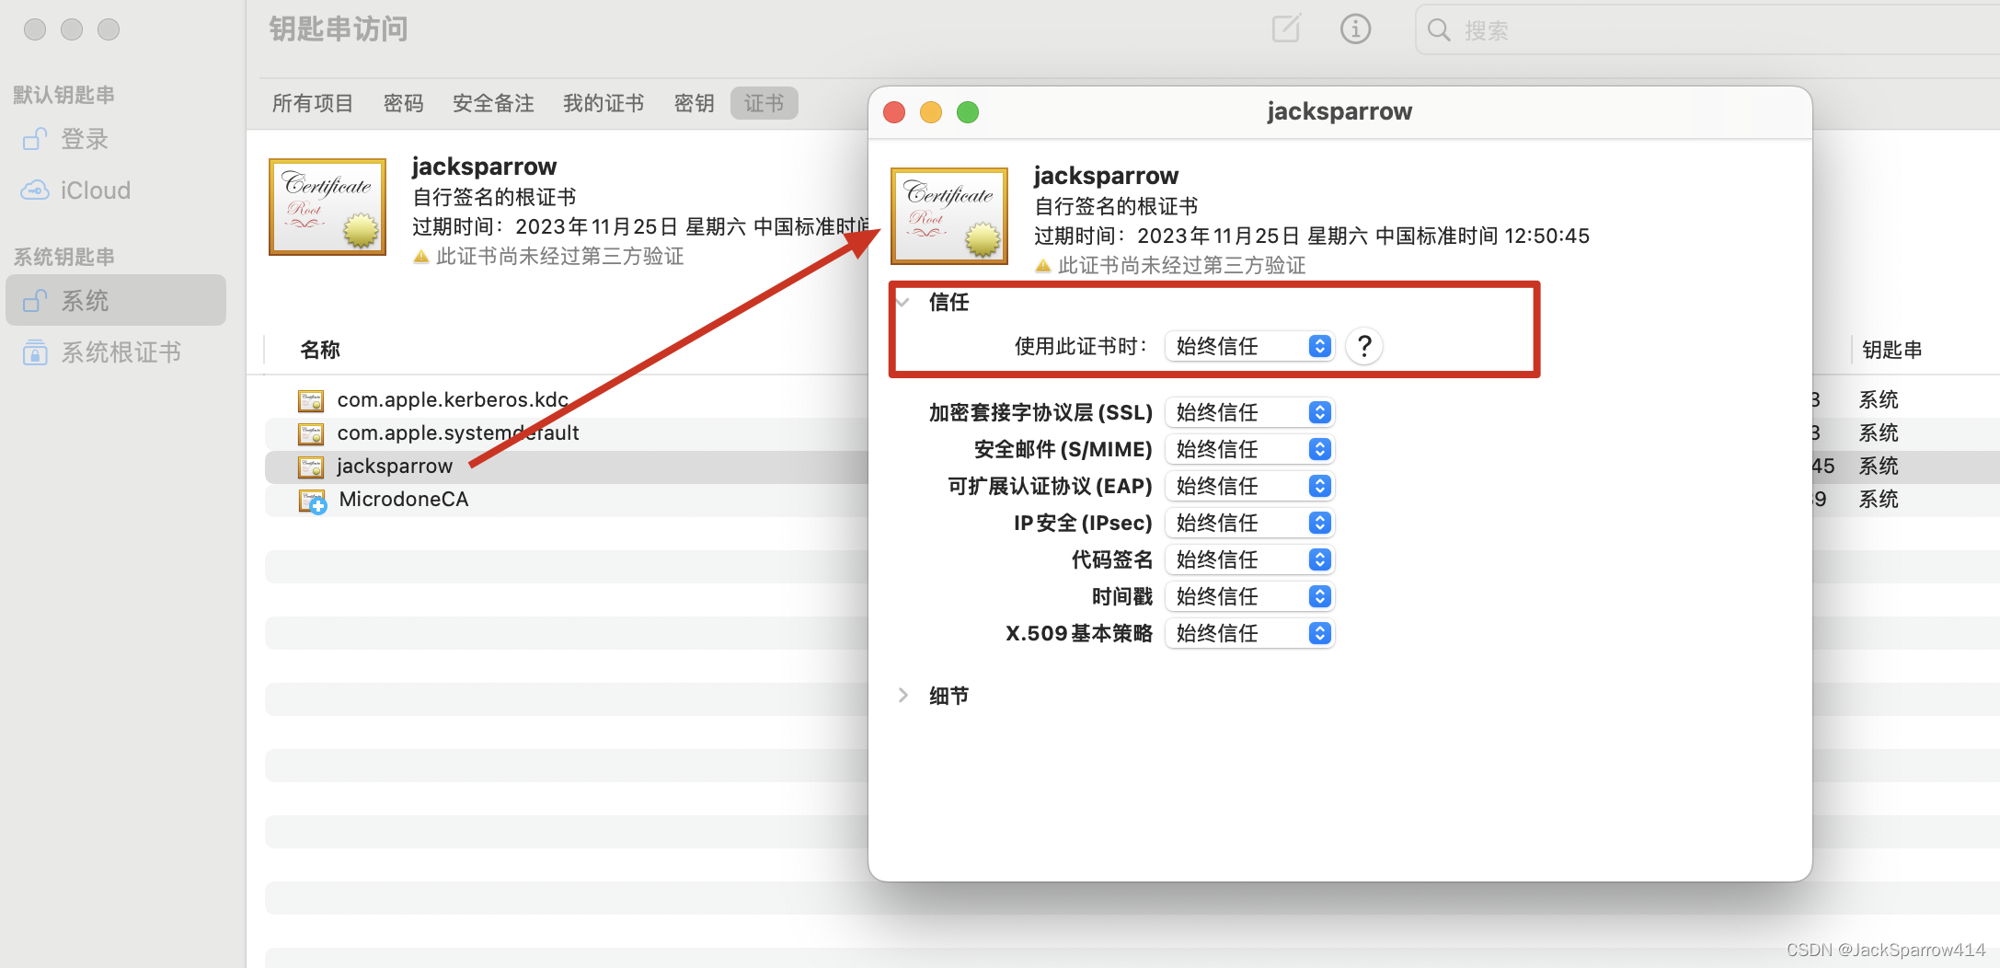Image resolution: width=2000 pixels, height=968 pixels.
Task: Click the 系统根证书 keychain icon
Action: pyautogui.click(x=35, y=351)
